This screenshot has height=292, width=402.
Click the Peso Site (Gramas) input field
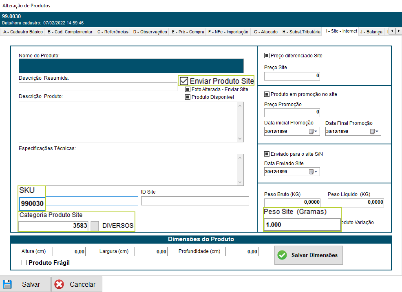pos(302,224)
